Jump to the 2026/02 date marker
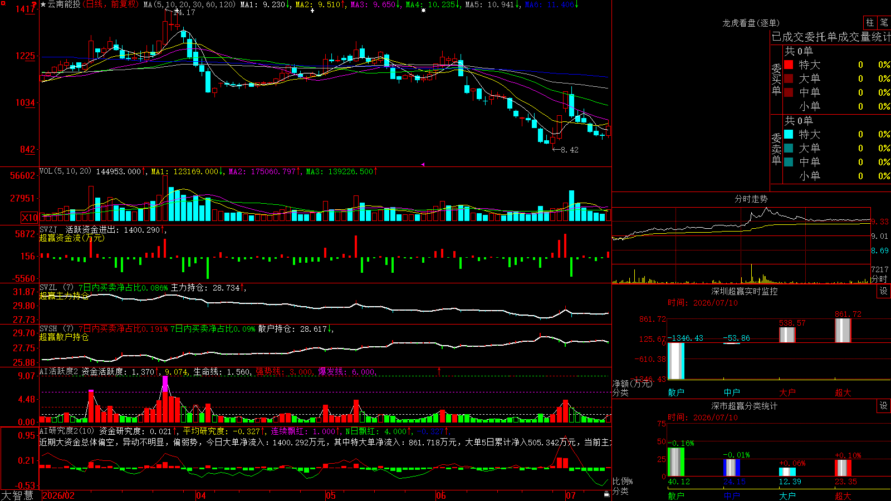The image size is (891, 501). click(x=58, y=495)
